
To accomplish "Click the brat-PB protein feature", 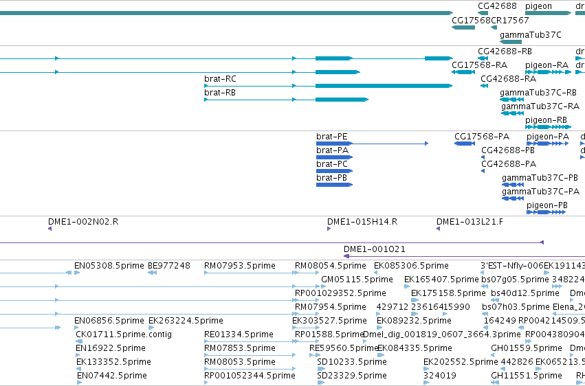I will pyautogui.click(x=334, y=185).
